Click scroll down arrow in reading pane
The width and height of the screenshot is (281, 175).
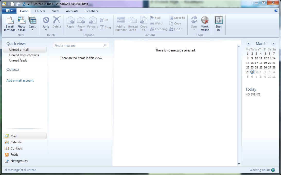pos(239,164)
